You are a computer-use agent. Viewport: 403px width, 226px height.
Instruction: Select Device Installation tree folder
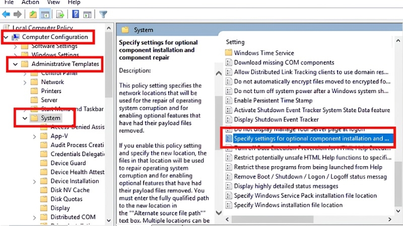pos(75,181)
